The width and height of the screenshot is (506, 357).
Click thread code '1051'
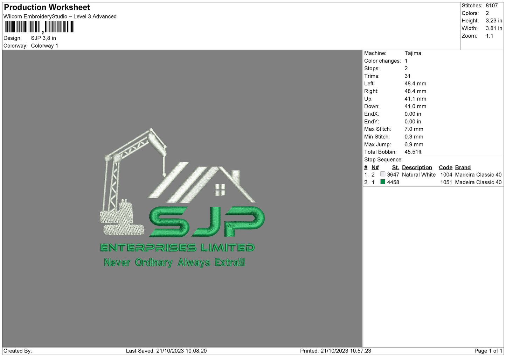tap(446, 182)
